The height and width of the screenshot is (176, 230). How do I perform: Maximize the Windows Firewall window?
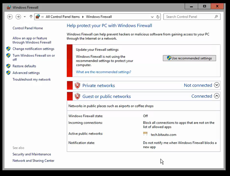205,6
